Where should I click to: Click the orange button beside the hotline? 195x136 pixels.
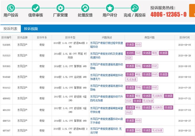(192, 11)
